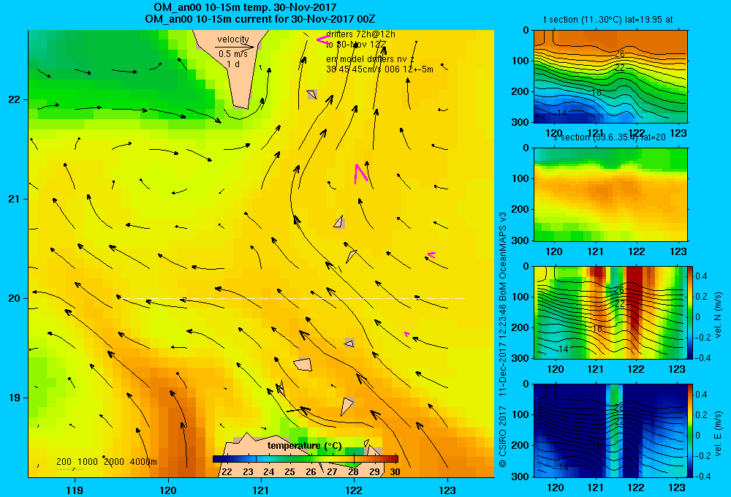This screenshot has height=497, width=731.
Task: Click the '1 d' legend text
Action: [233, 64]
